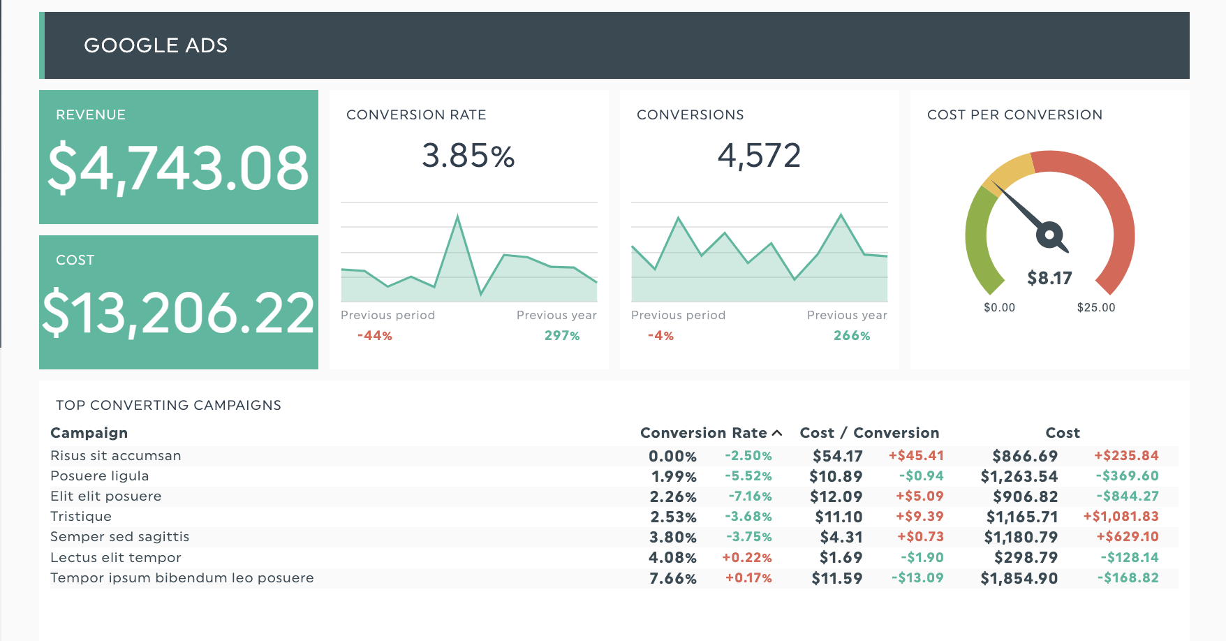Select the Tristique campaign row
1226x641 pixels.
[81, 517]
